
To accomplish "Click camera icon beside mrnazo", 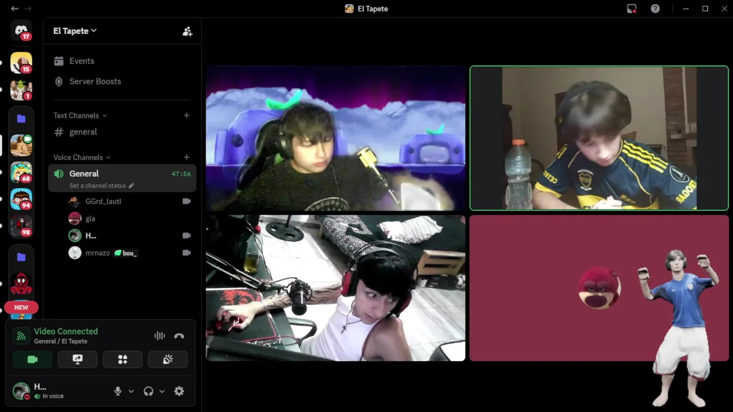I will point(186,253).
